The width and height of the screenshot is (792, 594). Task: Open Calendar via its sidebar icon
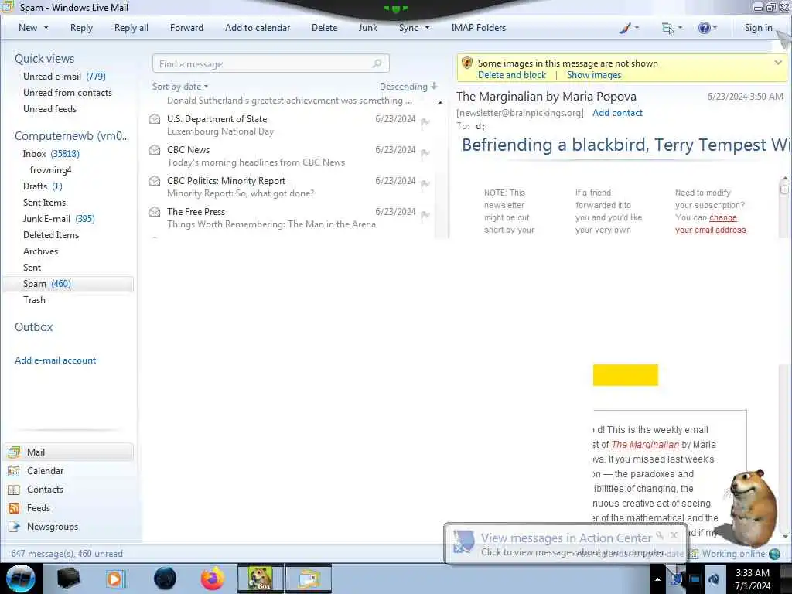coord(14,471)
